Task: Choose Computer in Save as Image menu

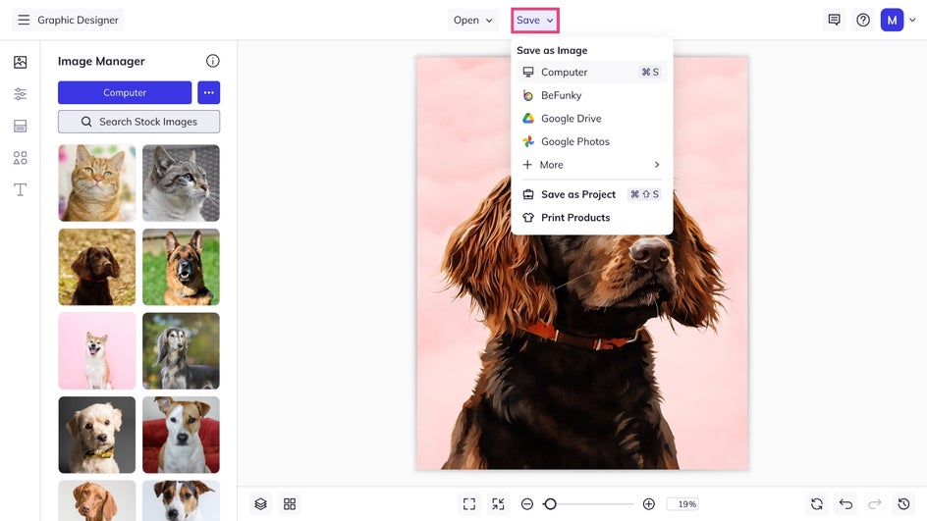Action: tap(592, 72)
